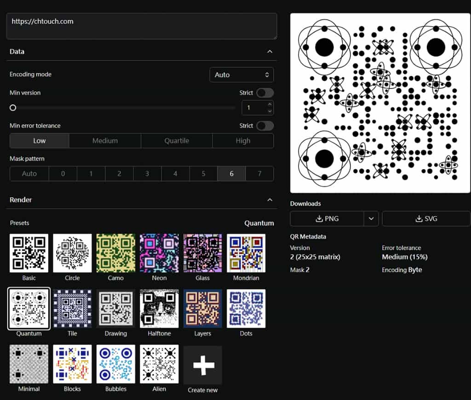Click the 'Encoding Byte' metadata text
The height and width of the screenshot is (400, 471).
[402, 270]
